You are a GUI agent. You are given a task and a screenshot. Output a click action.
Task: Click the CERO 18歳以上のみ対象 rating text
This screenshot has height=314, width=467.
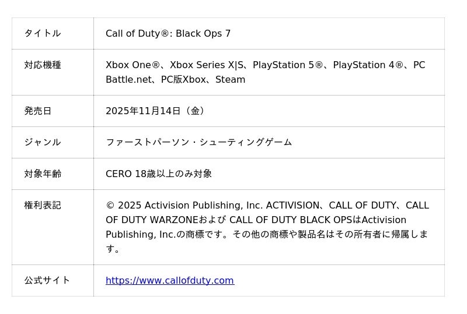tap(159, 174)
